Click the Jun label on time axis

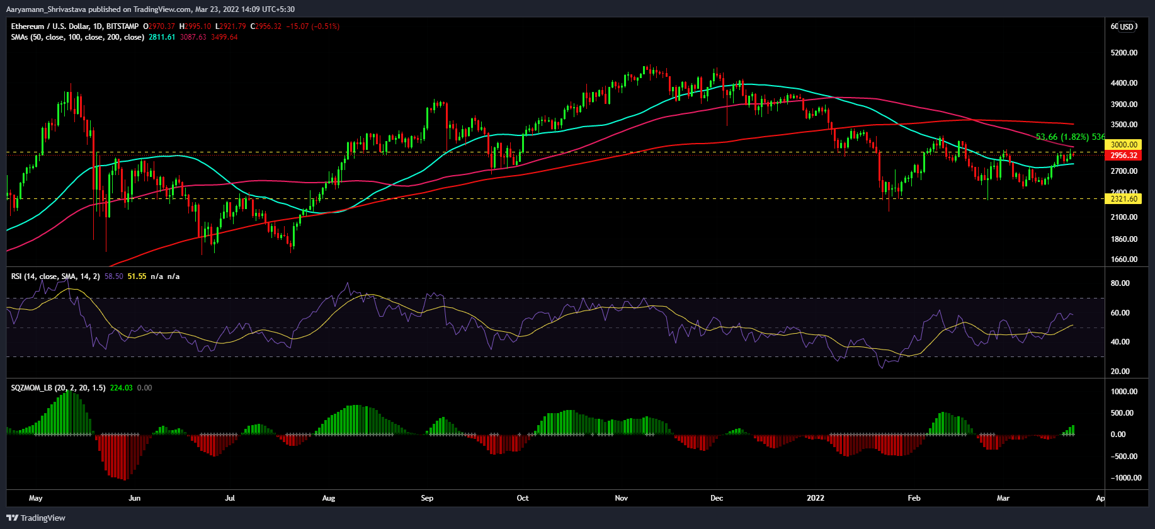134,498
